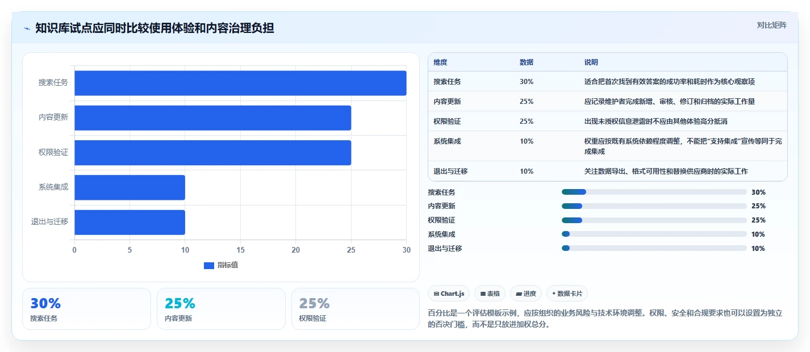
Task: Select the 内容更新 bar in the chart
Action: pyautogui.click(x=213, y=118)
